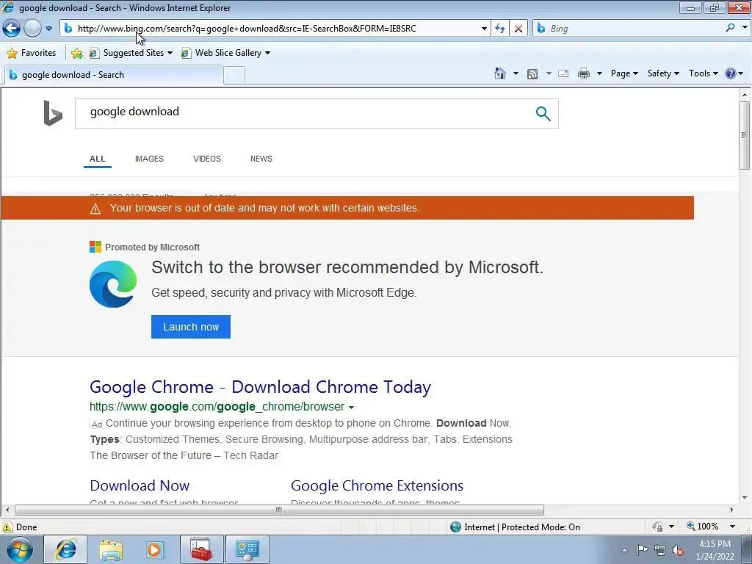Refresh the page with the refresh icon

click(x=500, y=29)
